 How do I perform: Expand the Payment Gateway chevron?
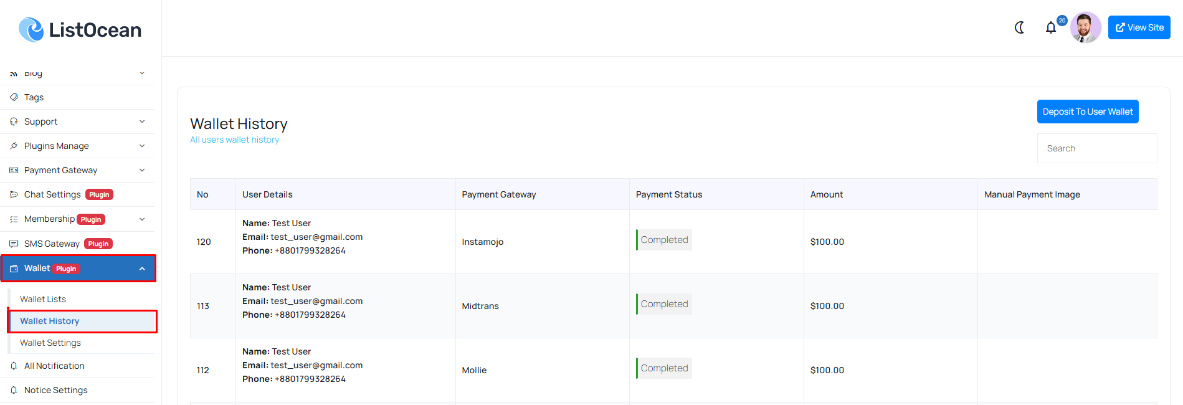[x=142, y=170]
